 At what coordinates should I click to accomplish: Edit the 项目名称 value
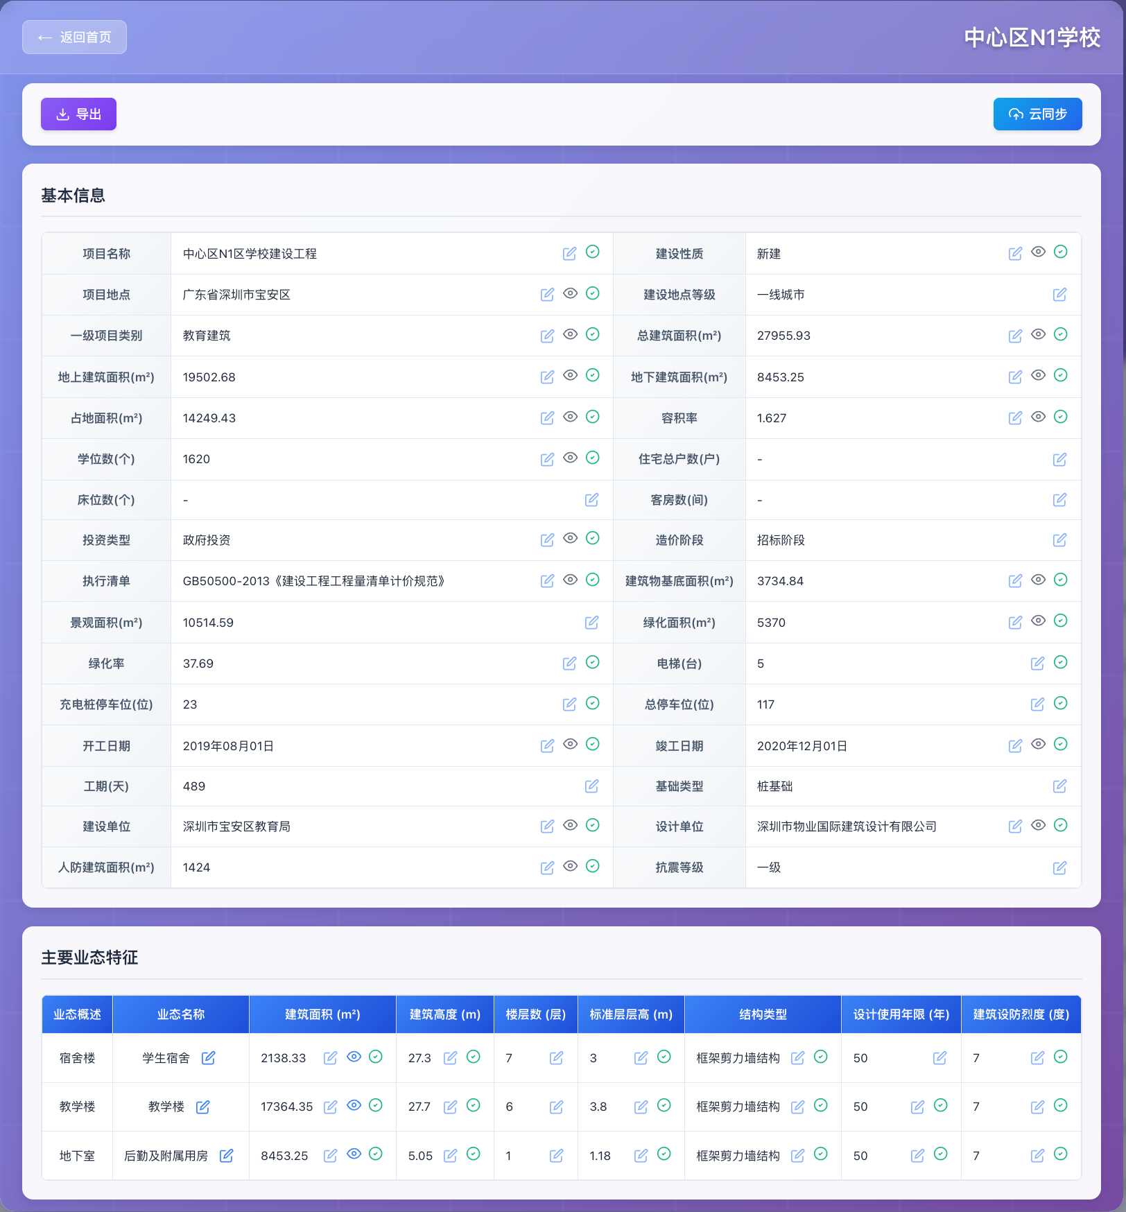point(570,254)
